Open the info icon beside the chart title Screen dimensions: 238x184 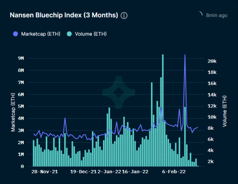coord(124,16)
